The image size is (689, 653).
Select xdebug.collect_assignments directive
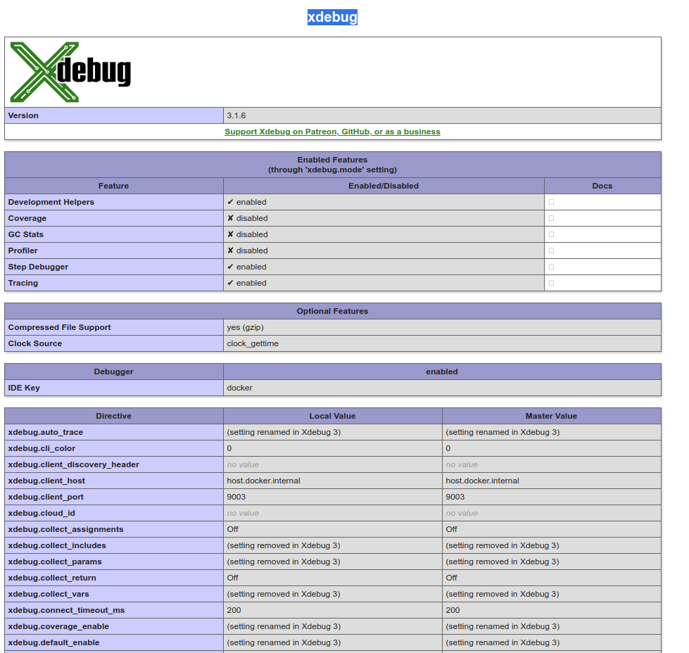66,530
